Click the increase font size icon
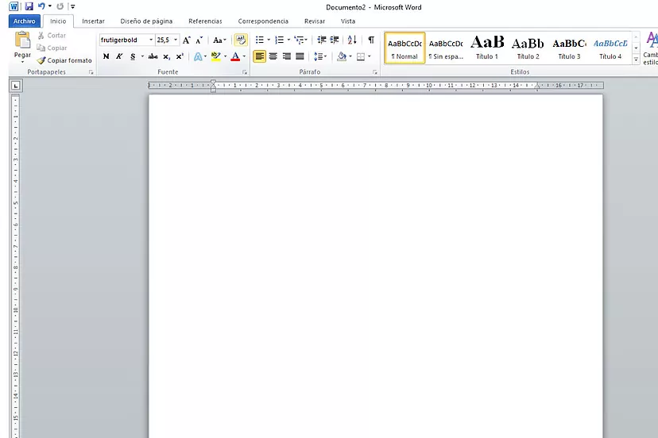The width and height of the screenshot is (658, 438). pyautogui.click(x=187, y=40)
